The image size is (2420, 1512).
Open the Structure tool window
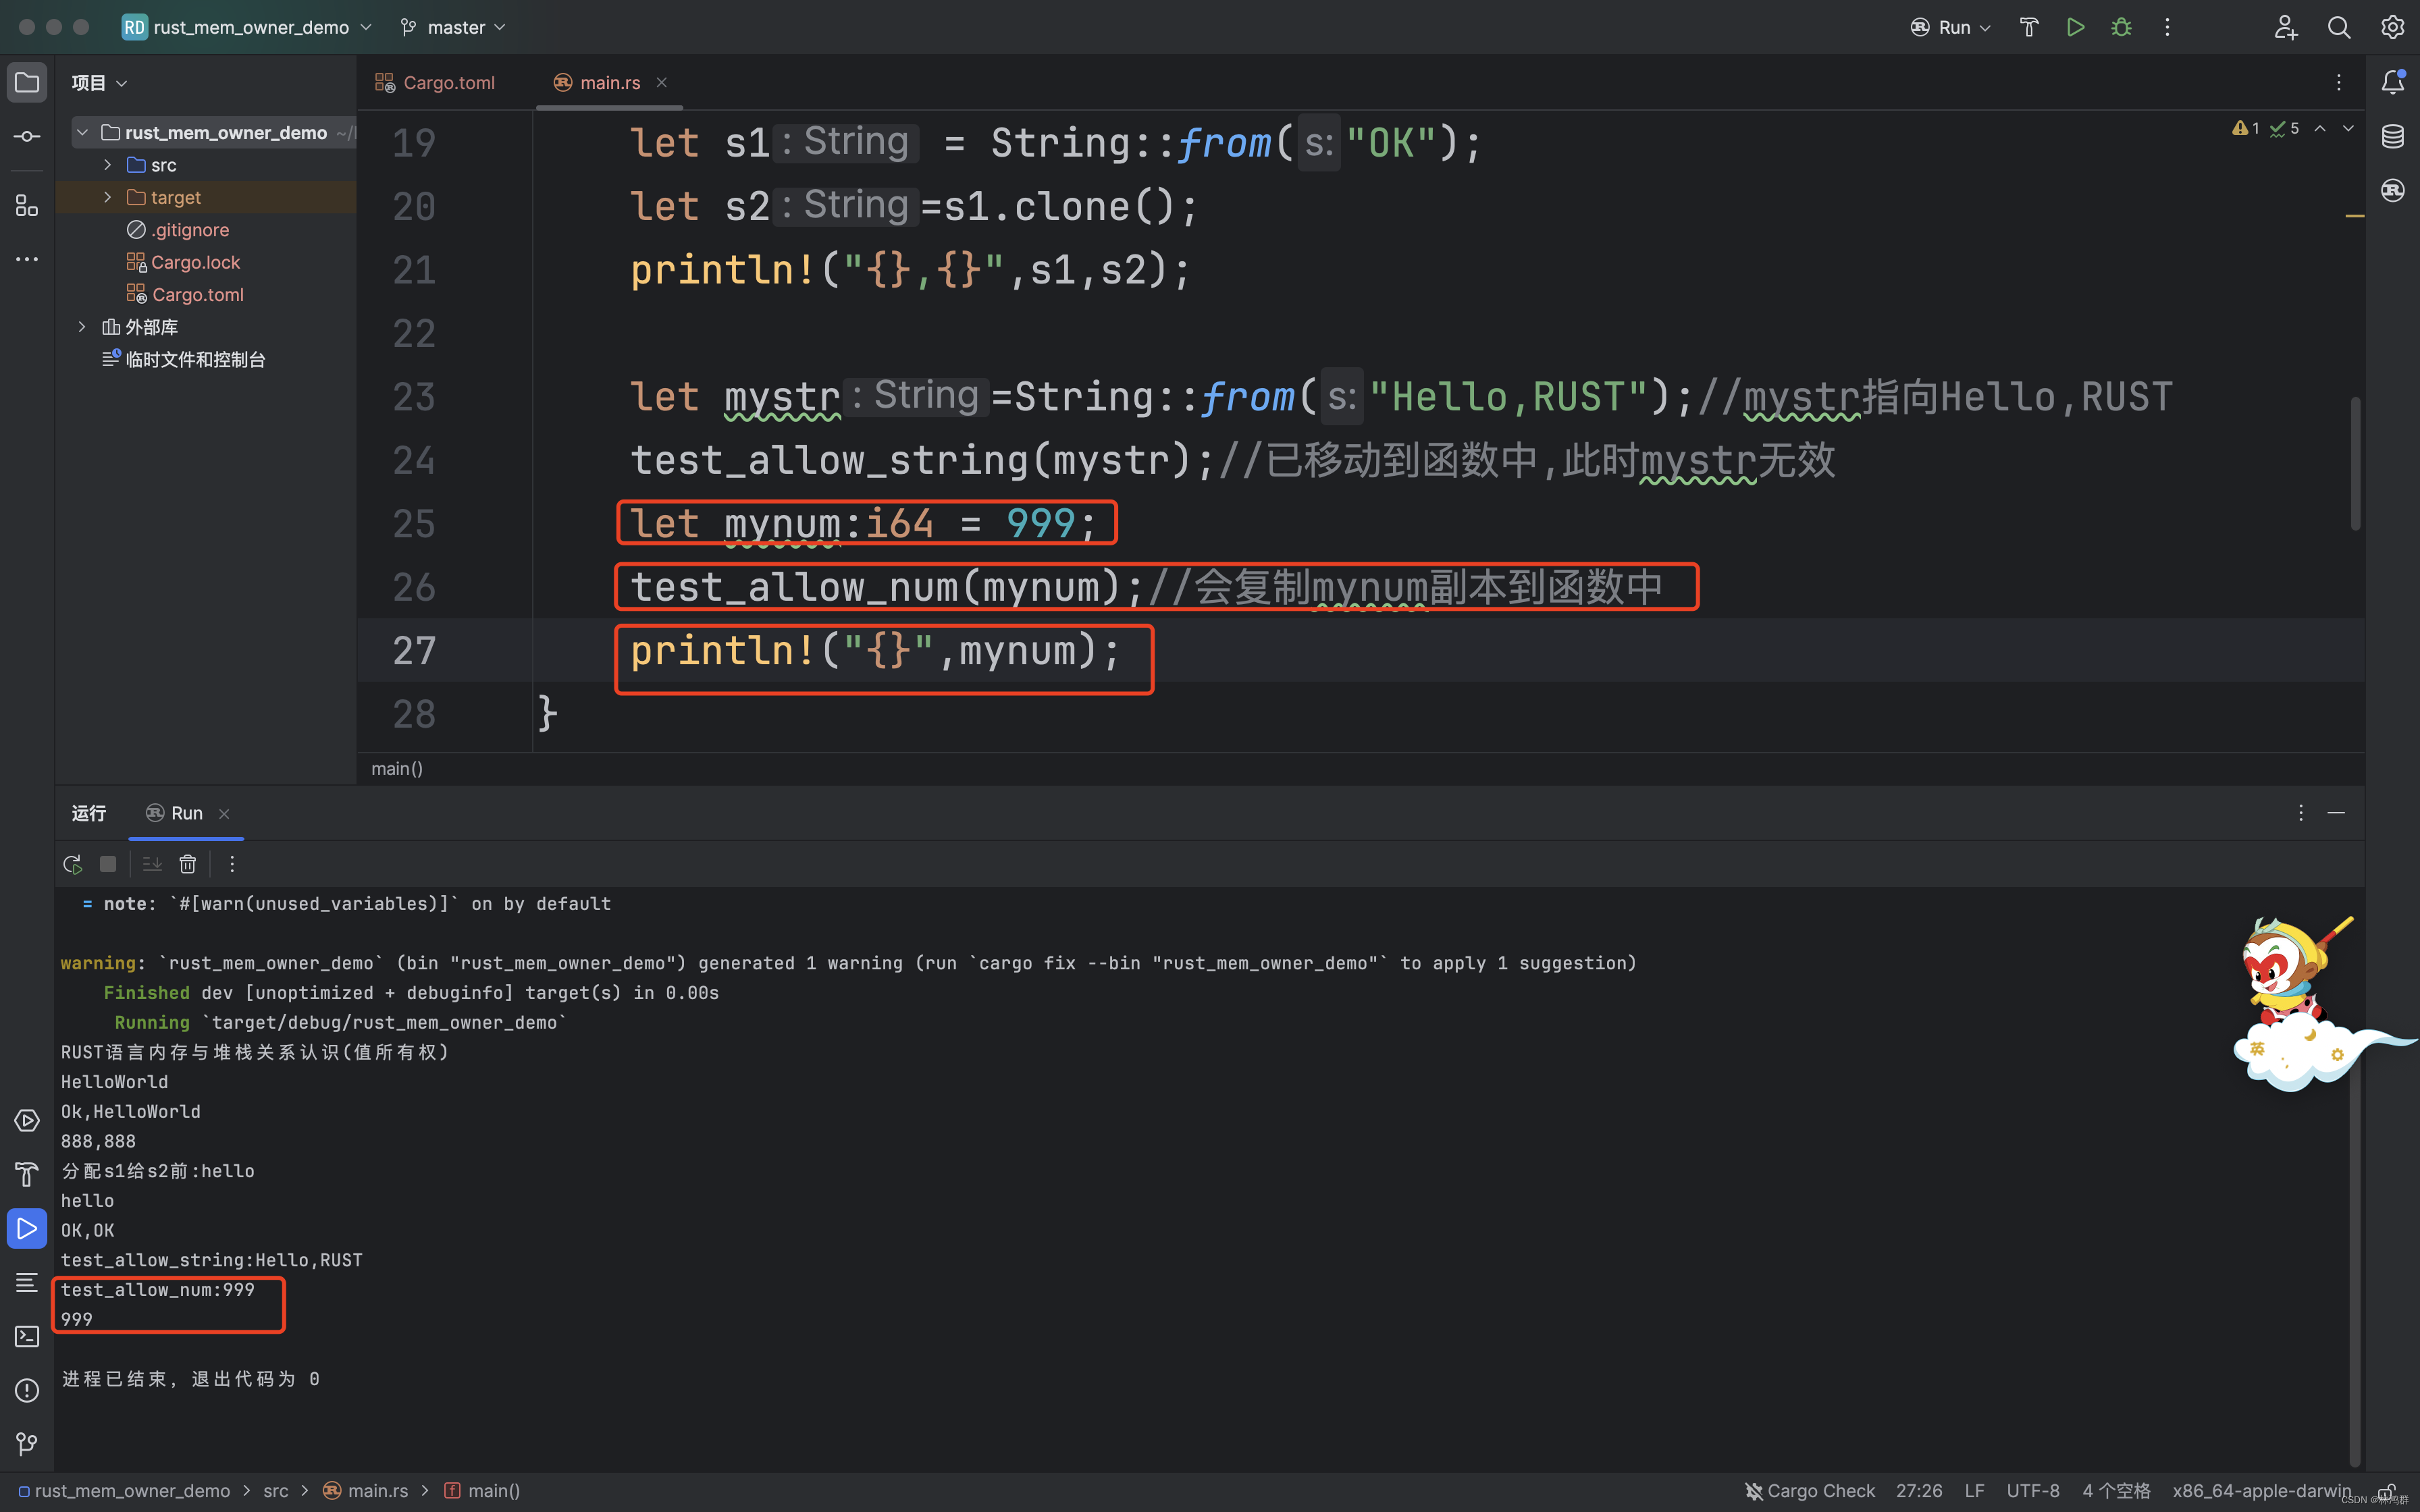(x=26, y=206)
